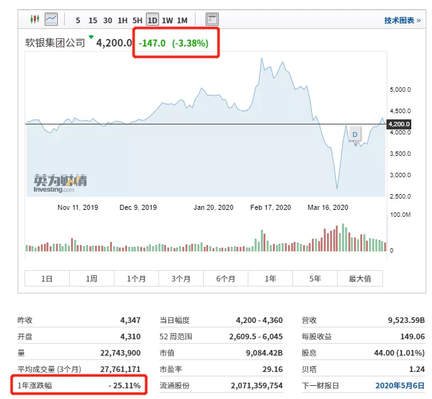This screenshot has height=399, width=432.
Task: Select the area line chart icon
Action: point(51,19)
